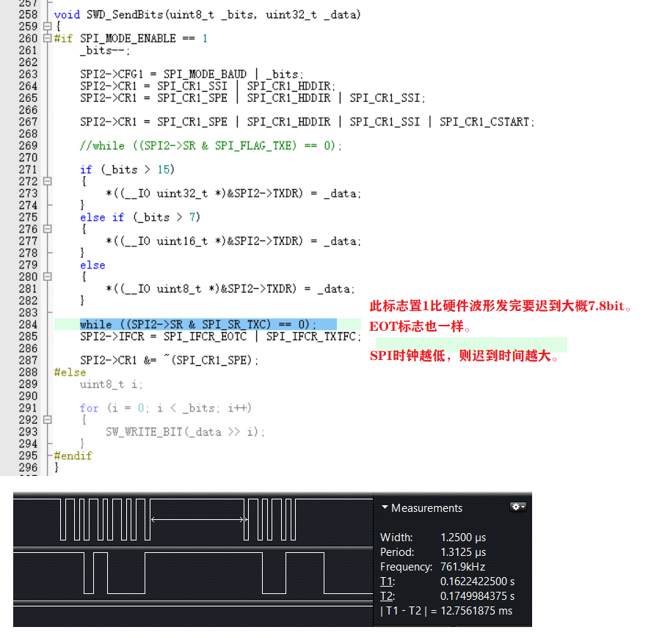
Task: Click the SPI_MODE_BAUD token on line 263
Action: (205, 74)
